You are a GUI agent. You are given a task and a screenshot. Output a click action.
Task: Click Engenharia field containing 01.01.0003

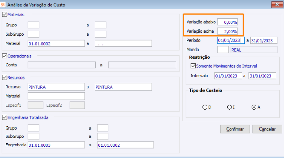56,145
